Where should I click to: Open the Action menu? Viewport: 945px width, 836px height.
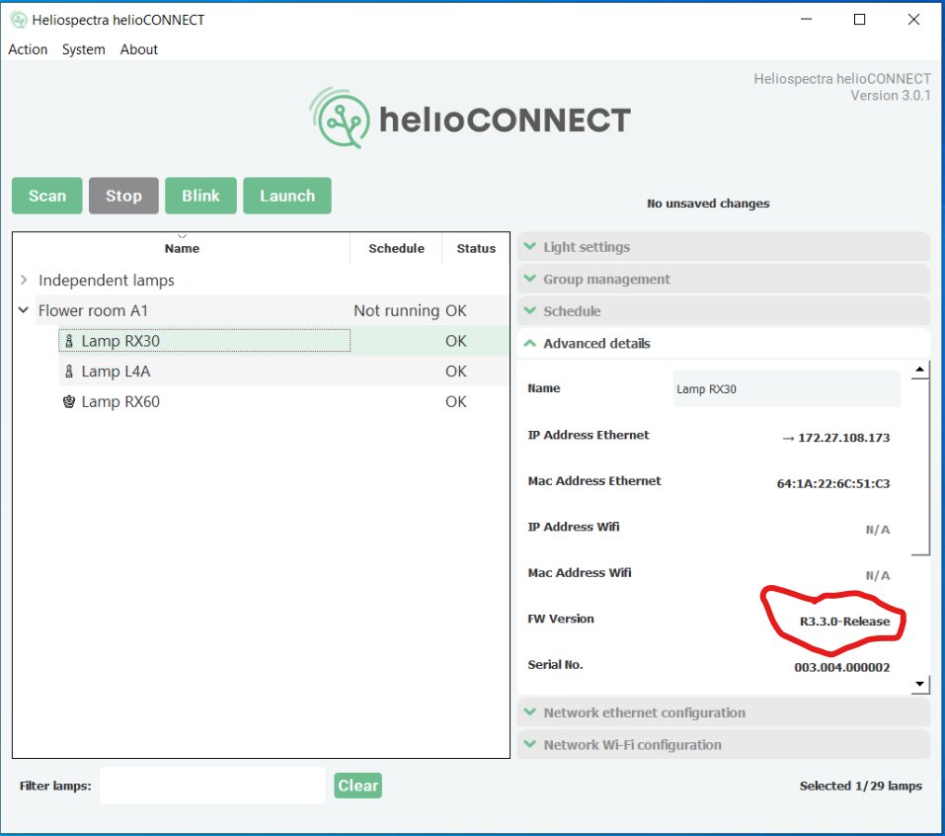[x=28, y=49]
